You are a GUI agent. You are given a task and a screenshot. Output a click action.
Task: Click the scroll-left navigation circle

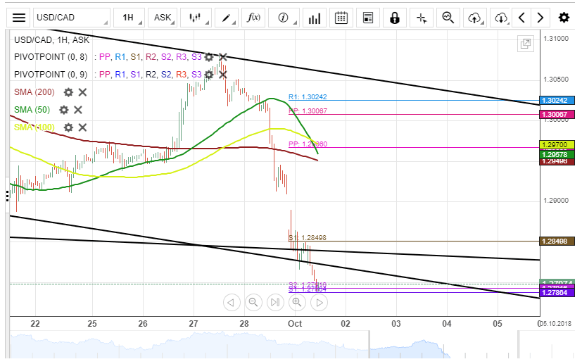(x=232, y=302)
